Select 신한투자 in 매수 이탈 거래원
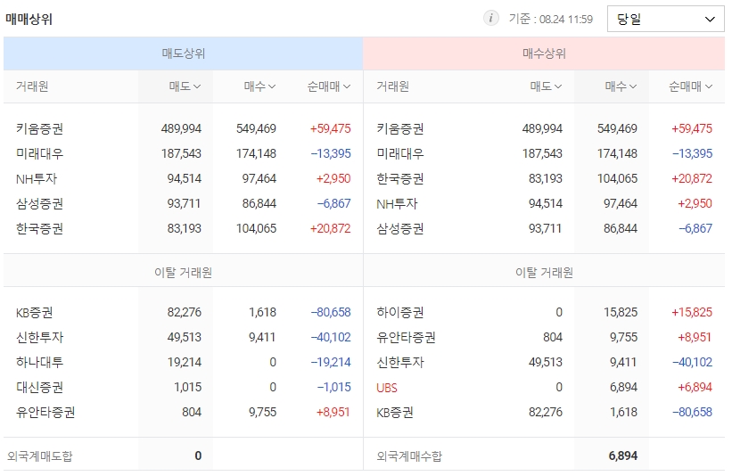 coord(400,362)
